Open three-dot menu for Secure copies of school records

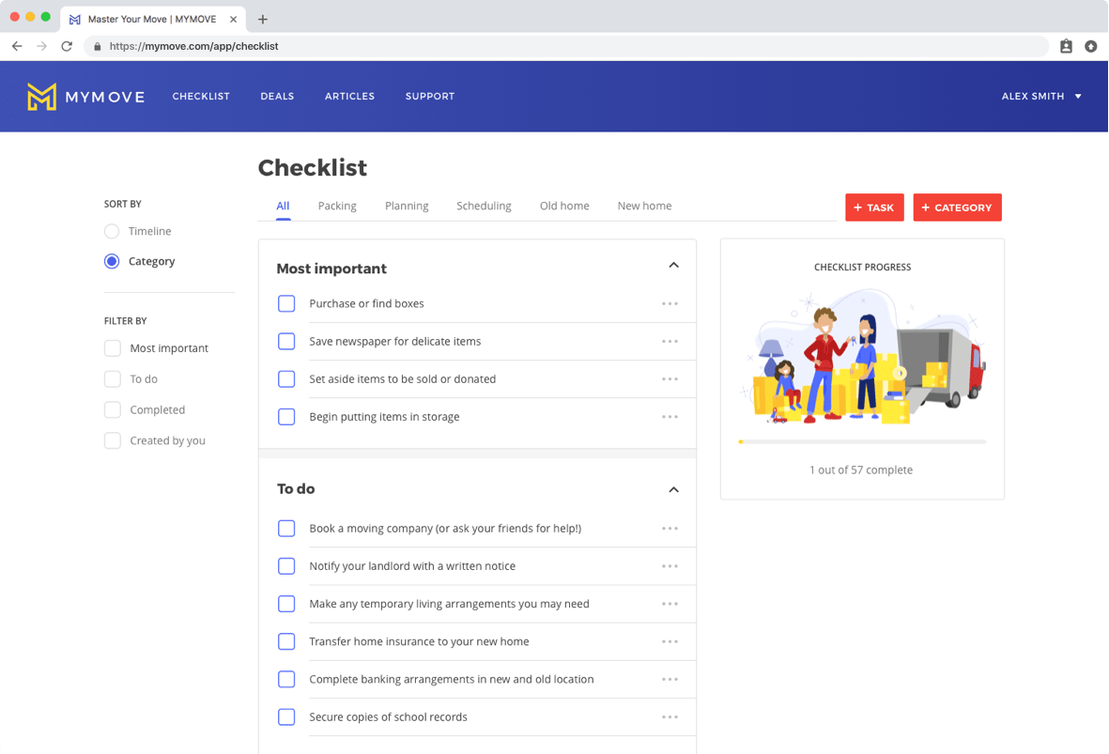tap(670, 717)
